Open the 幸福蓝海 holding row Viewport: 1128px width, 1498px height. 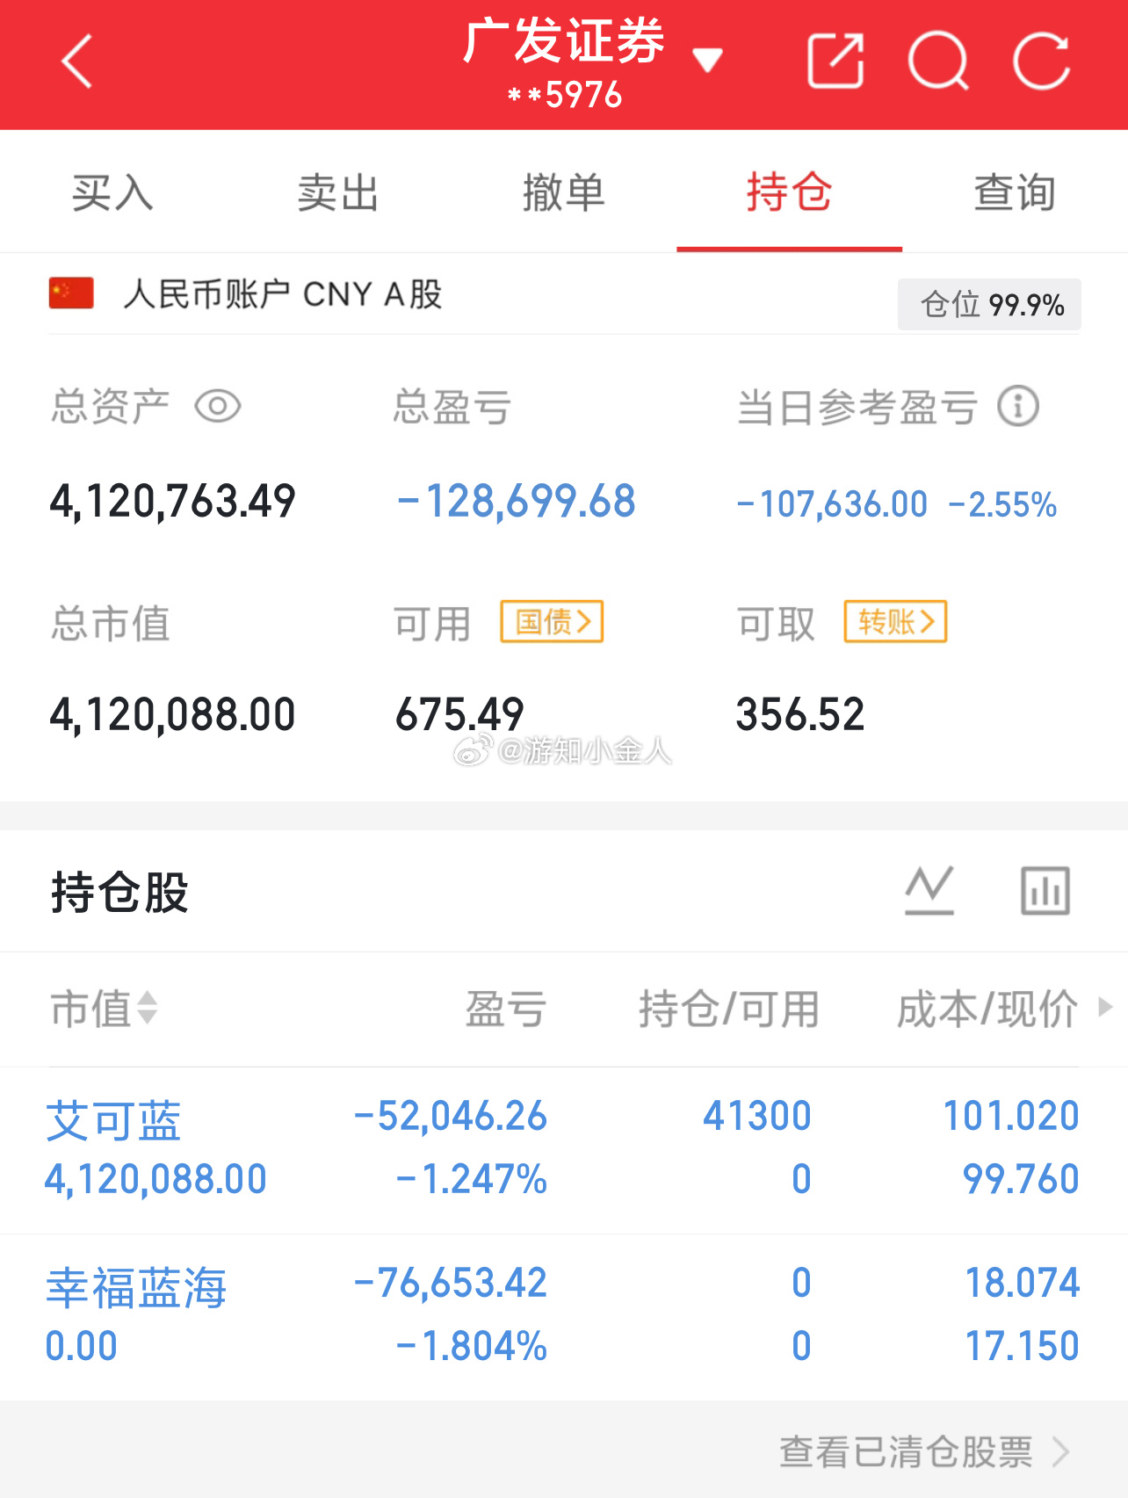564,1317
